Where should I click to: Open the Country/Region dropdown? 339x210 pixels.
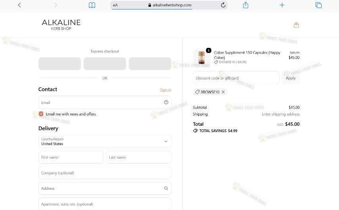[105, 142]
